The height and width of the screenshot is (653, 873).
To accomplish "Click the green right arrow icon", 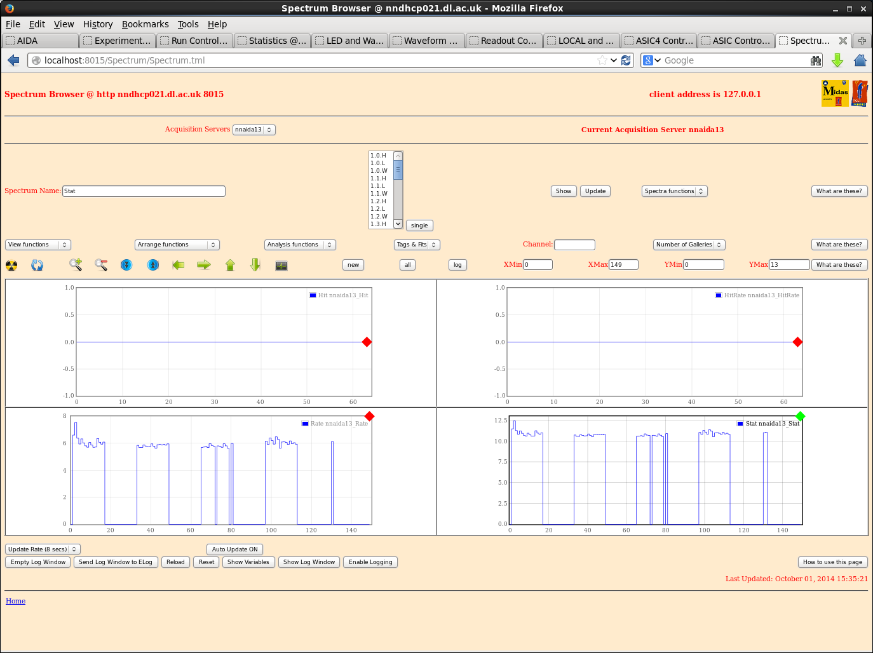I will click(x=204, y=265).
